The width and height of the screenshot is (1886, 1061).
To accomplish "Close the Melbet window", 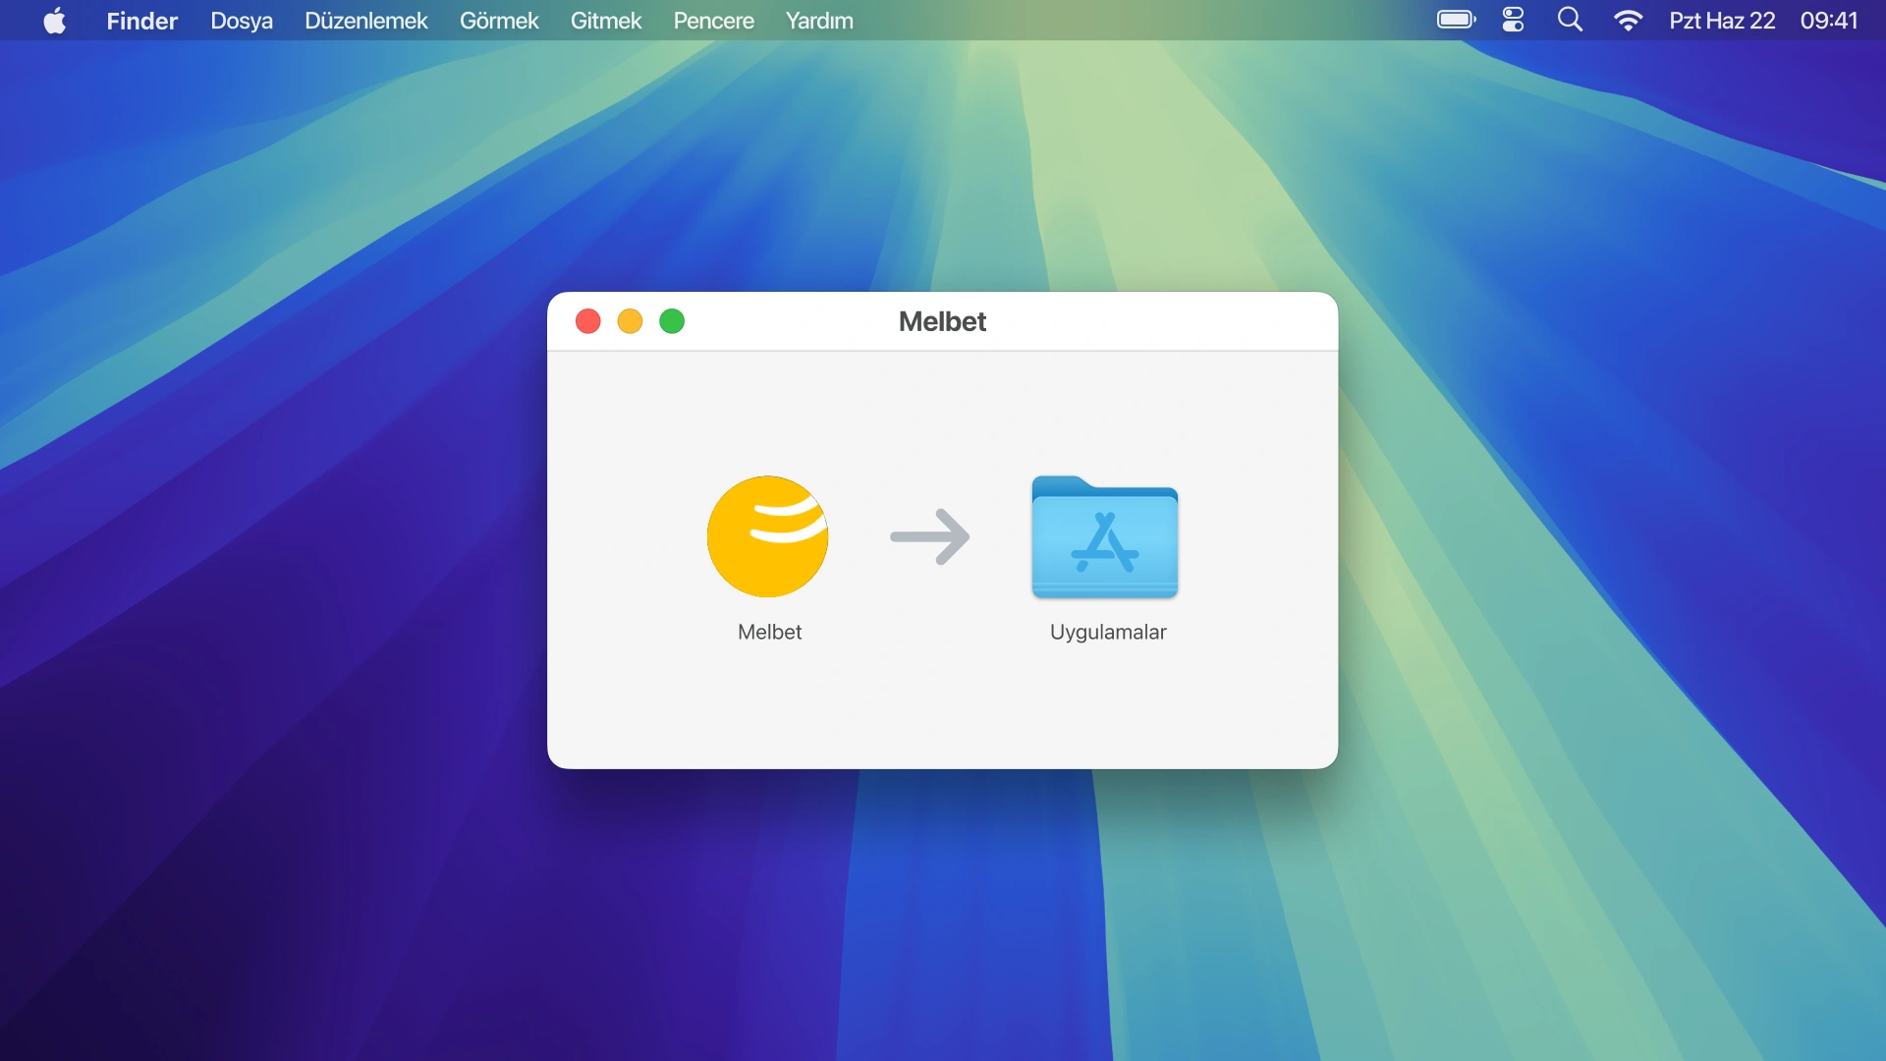I will tap(588, 321).
